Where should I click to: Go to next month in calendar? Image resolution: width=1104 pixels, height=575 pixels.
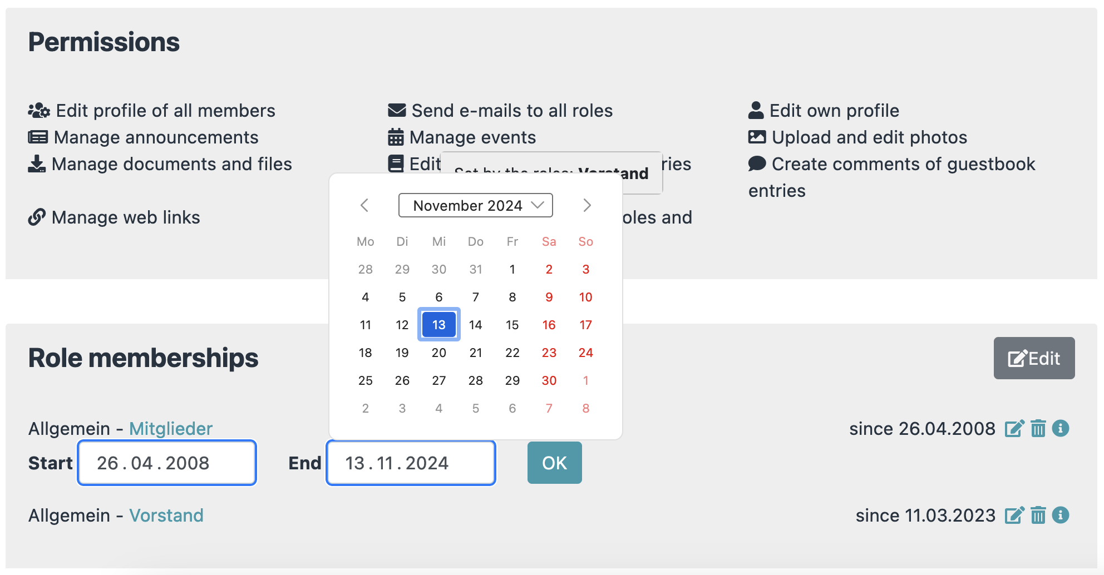586,205
